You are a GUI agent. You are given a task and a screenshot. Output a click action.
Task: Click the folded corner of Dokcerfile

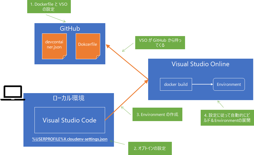coord(98,56)
